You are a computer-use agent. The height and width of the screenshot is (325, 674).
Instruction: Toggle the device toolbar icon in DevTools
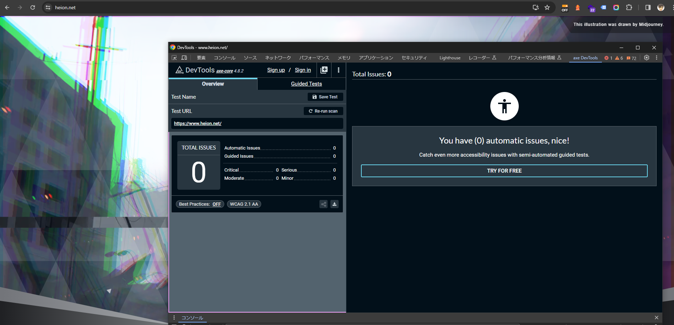(x=184, y=58)
